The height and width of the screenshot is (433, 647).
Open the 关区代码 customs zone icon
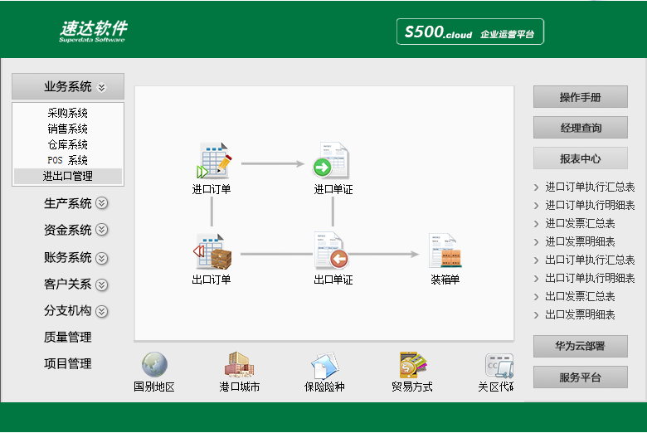click(499, 365)
